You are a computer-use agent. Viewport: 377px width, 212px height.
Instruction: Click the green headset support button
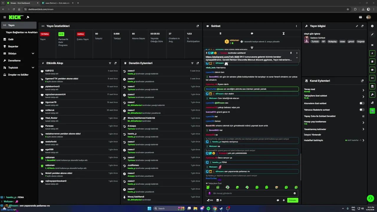pos(370,198)
